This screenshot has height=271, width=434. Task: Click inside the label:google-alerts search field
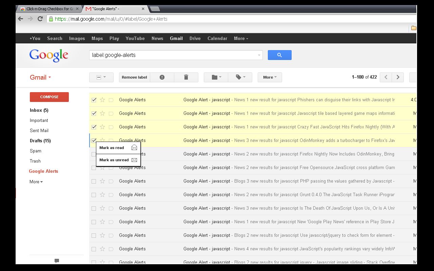click(x=153, y=55)
